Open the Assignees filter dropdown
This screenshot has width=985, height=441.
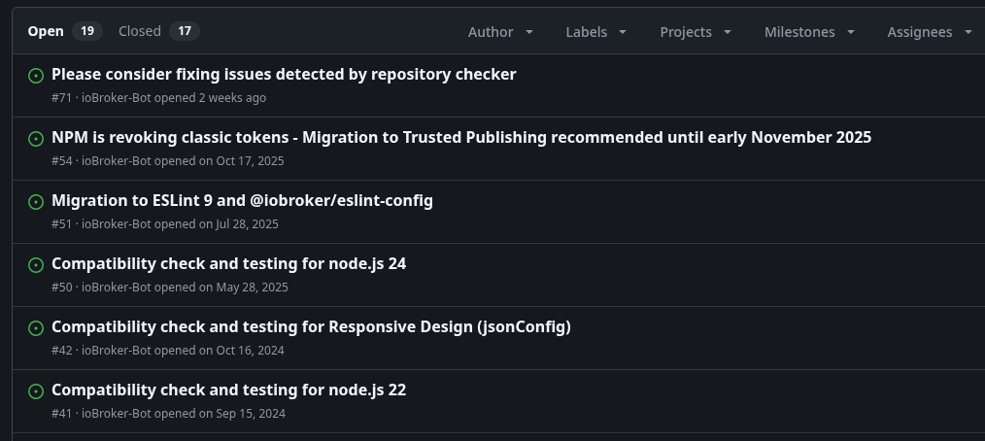tap(929, 32)
